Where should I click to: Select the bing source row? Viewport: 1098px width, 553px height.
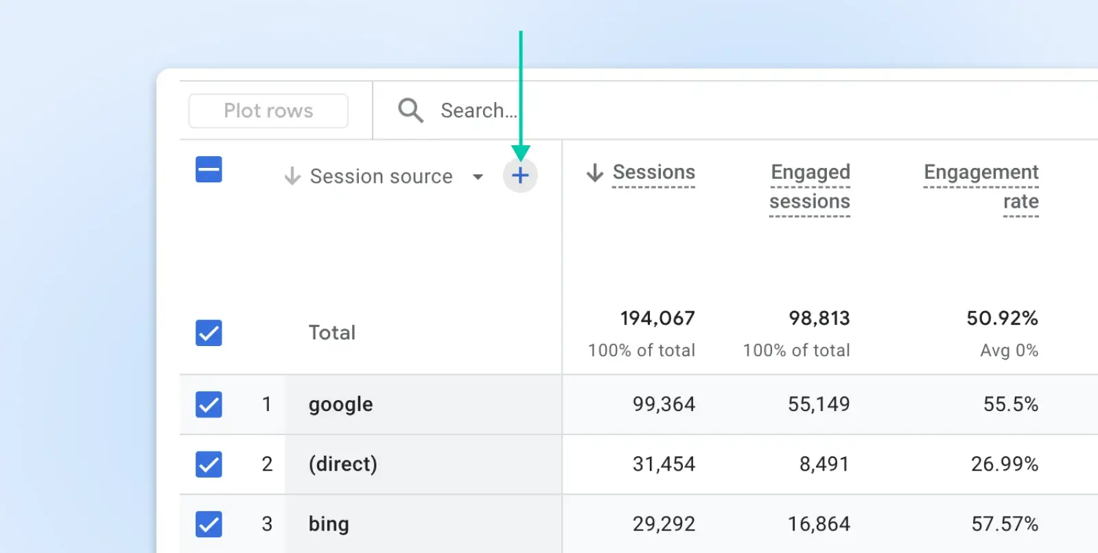pos(329,524)
